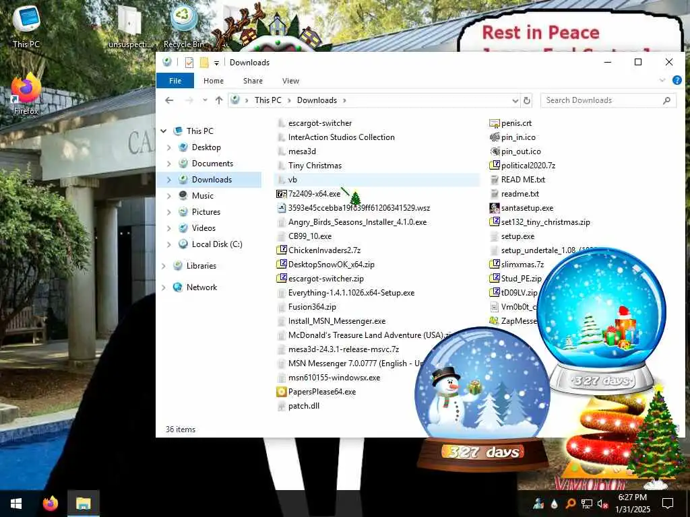
Task: Select the InterAction Studios Collection folder
Action: (341, 137)
